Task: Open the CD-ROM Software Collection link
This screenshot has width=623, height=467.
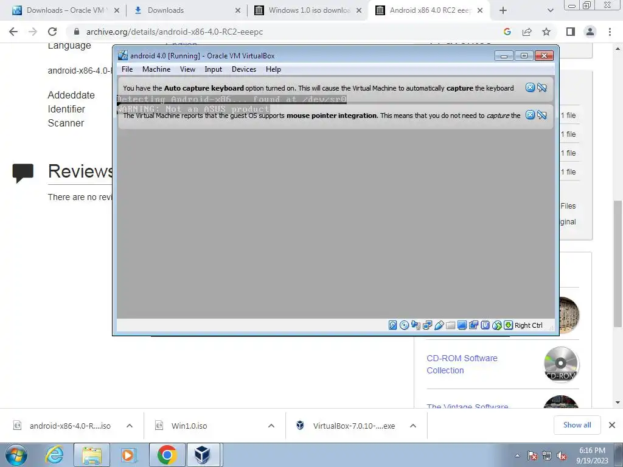Action: (462, 364)
